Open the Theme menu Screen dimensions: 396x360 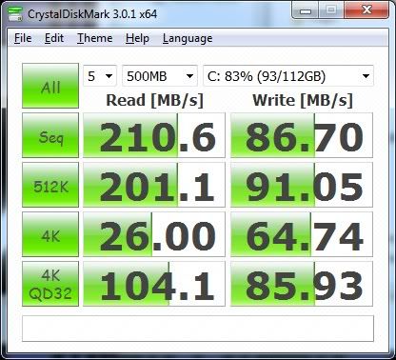tap(95, 38)
